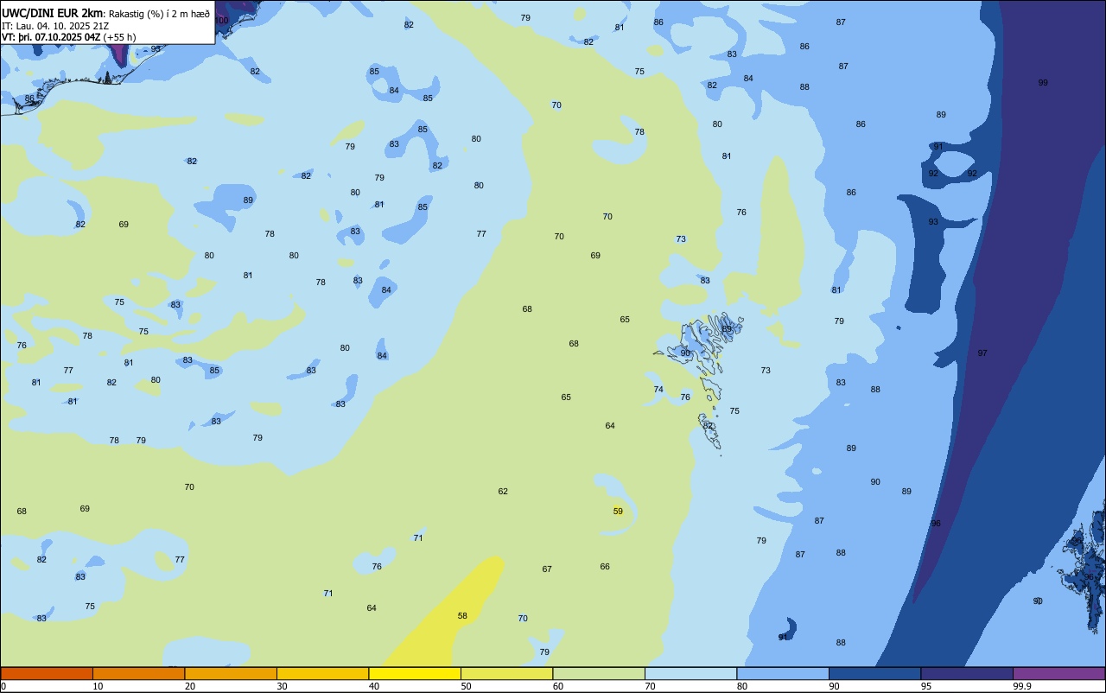Screen dimensions: 1106x693
Task: Click the "20" color scale label
Action: click(x=190, y=686)
